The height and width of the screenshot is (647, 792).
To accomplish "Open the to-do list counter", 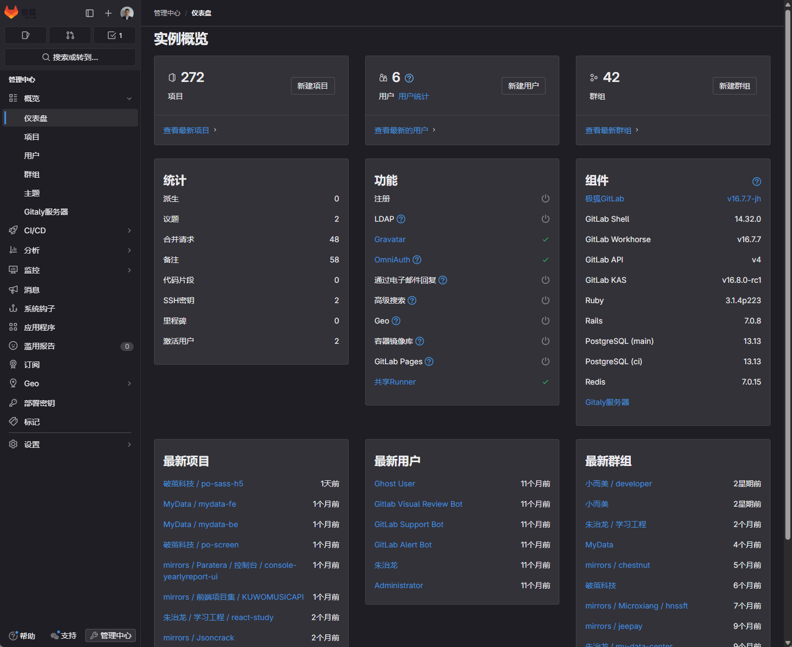I will tap(114, 35).
